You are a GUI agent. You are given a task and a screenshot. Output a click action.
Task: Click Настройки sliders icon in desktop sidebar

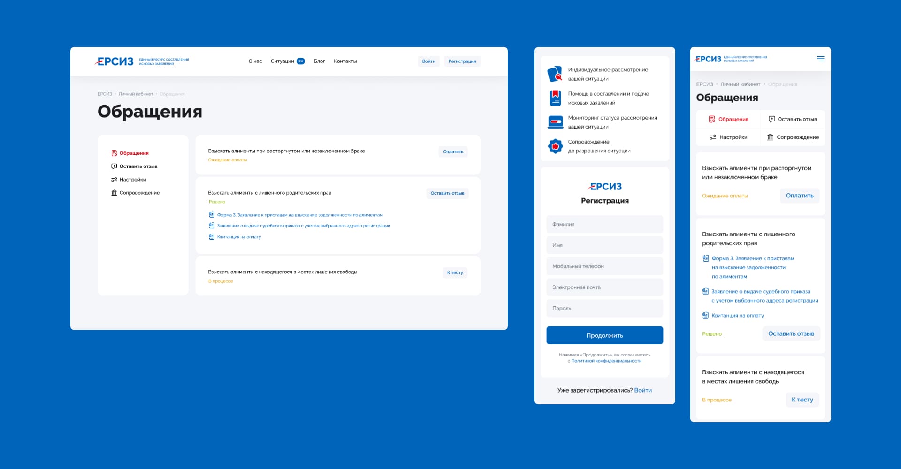114,180
